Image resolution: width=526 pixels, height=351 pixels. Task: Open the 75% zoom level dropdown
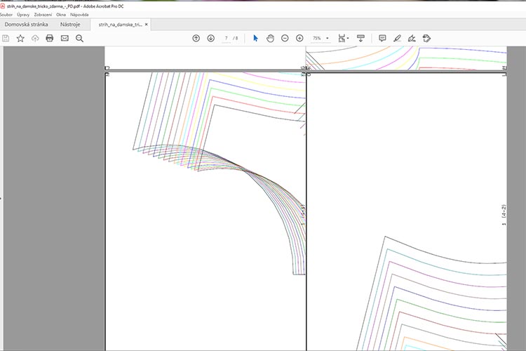321,38
